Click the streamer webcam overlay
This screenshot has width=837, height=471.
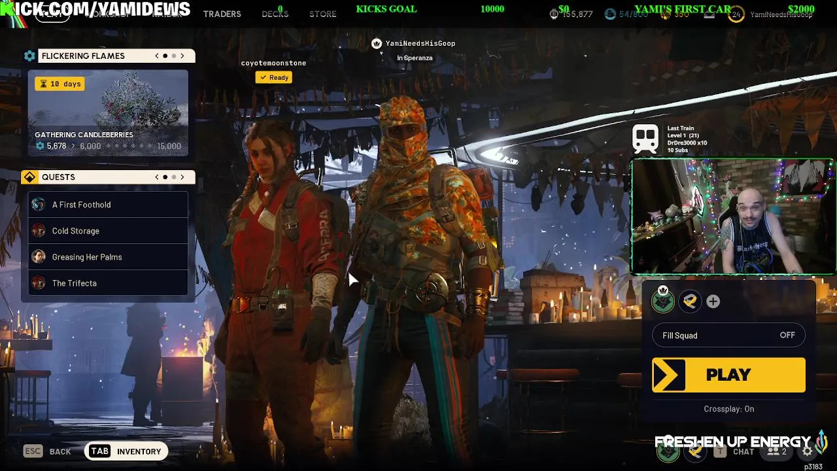732,217
